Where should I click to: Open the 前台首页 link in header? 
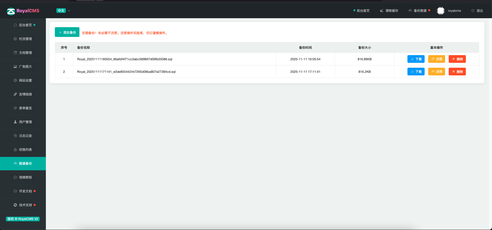[x=363, y=11]
